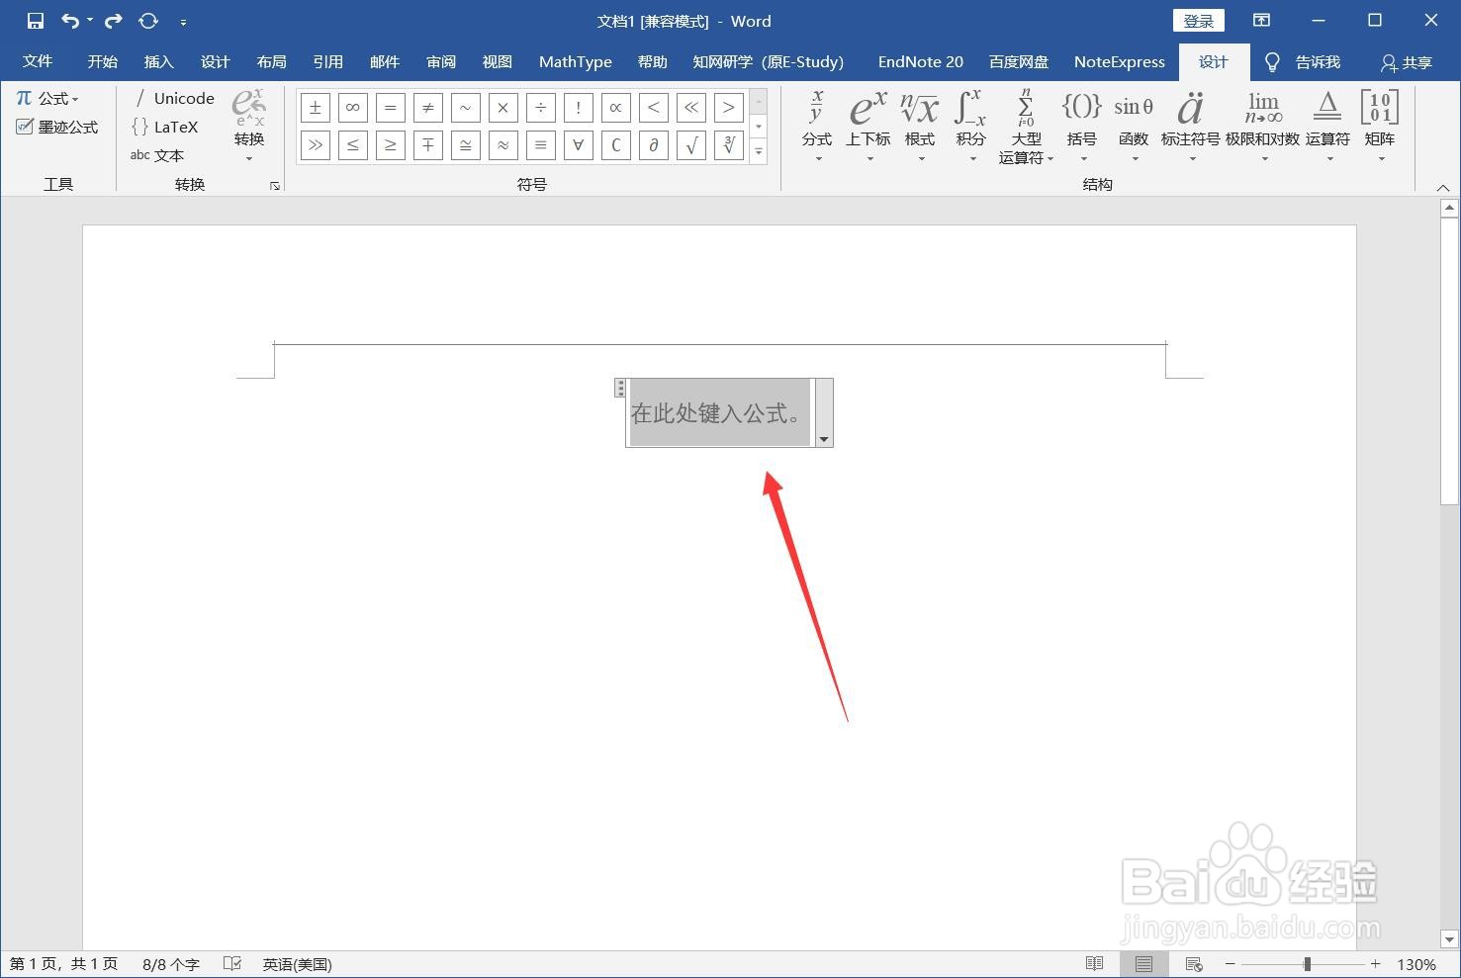Click the repeat/refresh icon in title bar
1461x978 pixels.
(x=148, y=21)
